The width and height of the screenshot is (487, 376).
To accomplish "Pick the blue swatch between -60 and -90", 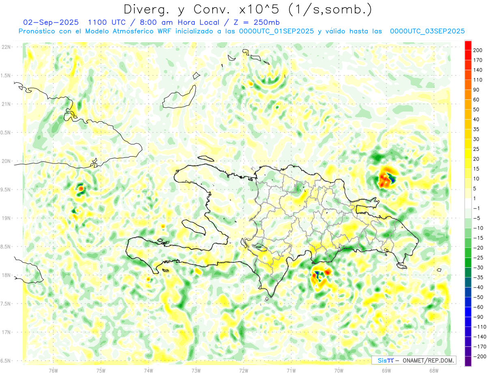I will [468, 312].
